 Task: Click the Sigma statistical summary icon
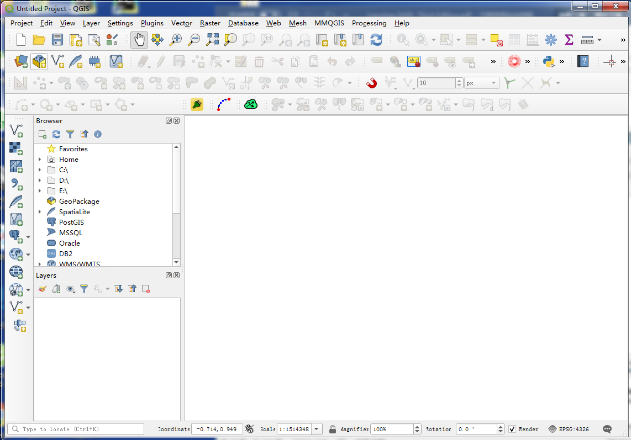pos(569,40)
